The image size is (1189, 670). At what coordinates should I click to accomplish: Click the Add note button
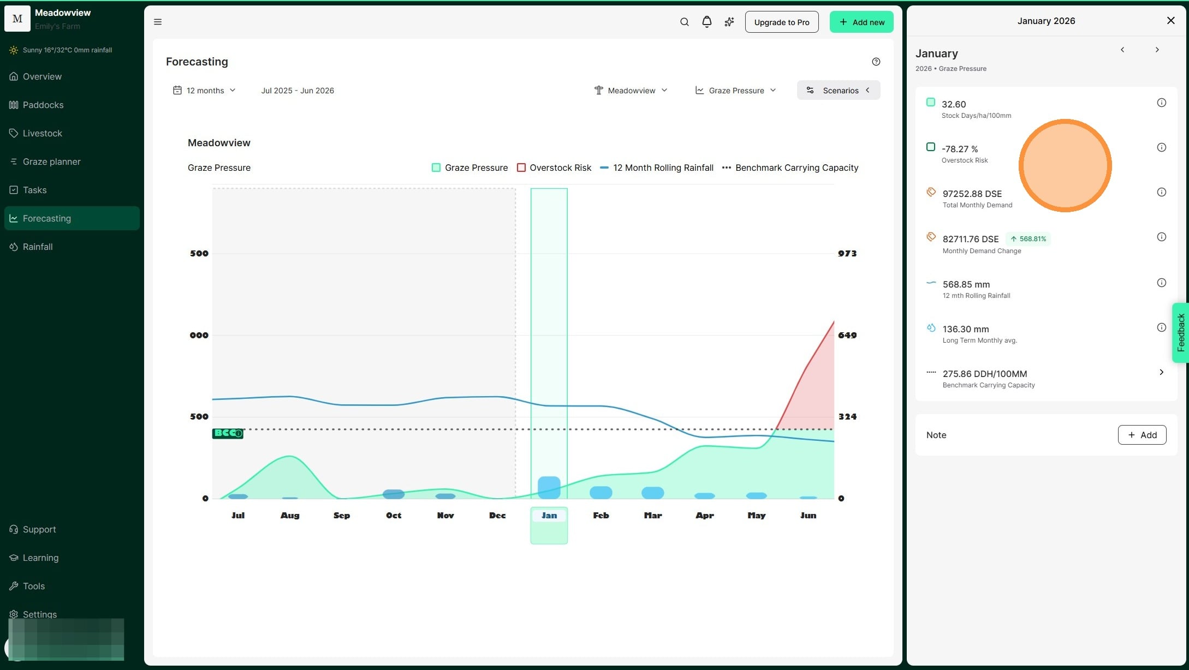pyautogui.click(x=1142, y=435)
